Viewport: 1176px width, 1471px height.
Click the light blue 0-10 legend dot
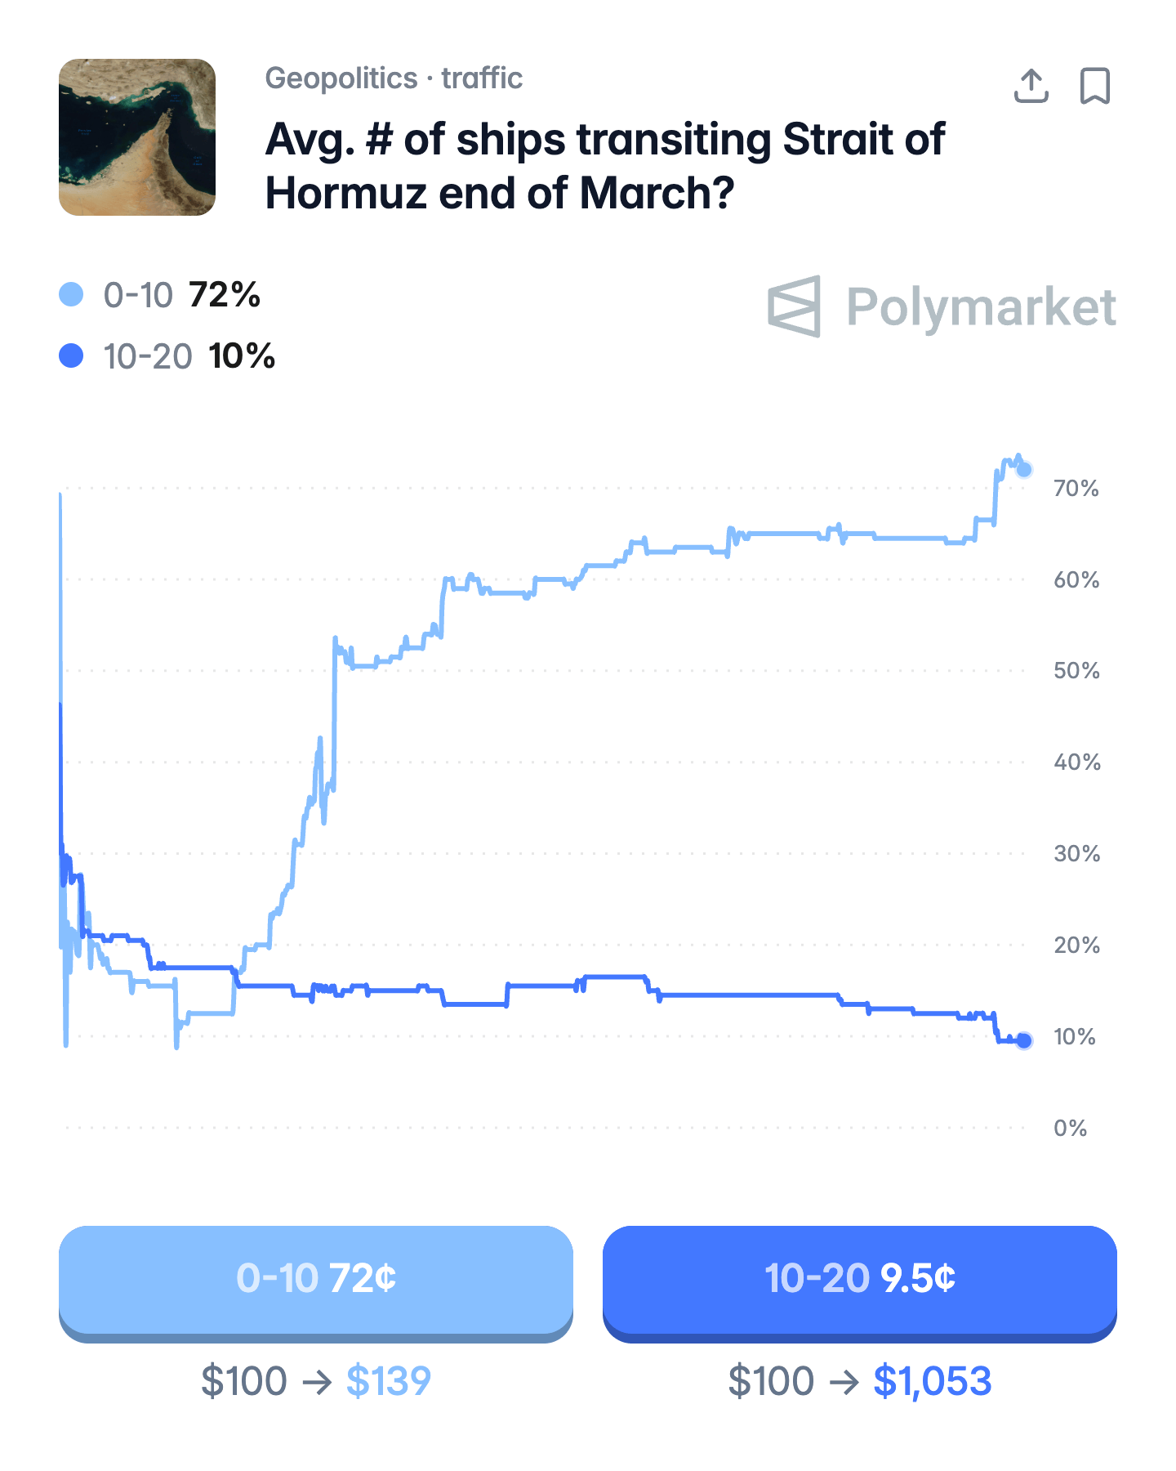click(x=72, y=294)
